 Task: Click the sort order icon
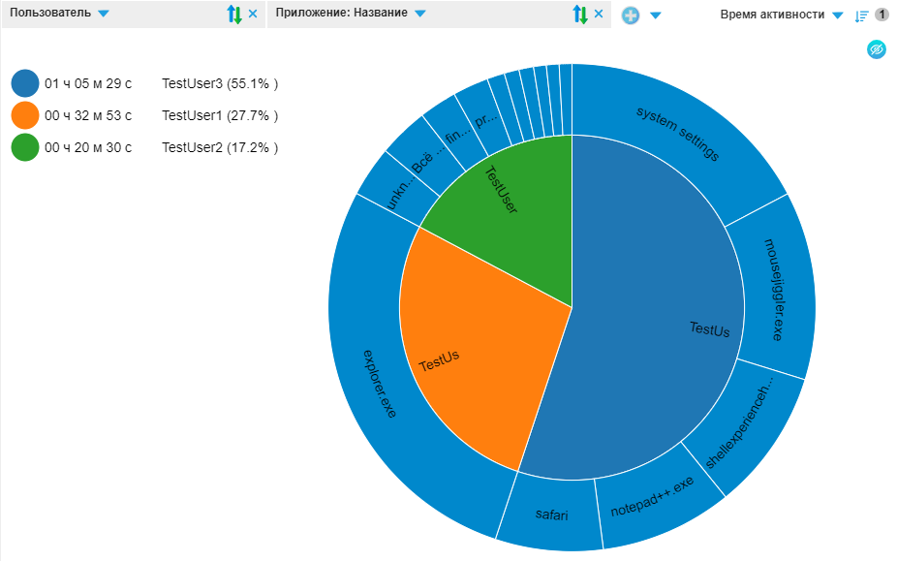click(x=861, y=15)
